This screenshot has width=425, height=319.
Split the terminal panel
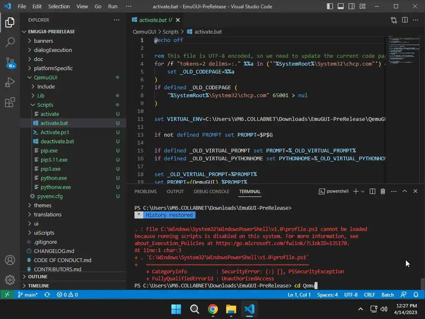click(372, 191)
